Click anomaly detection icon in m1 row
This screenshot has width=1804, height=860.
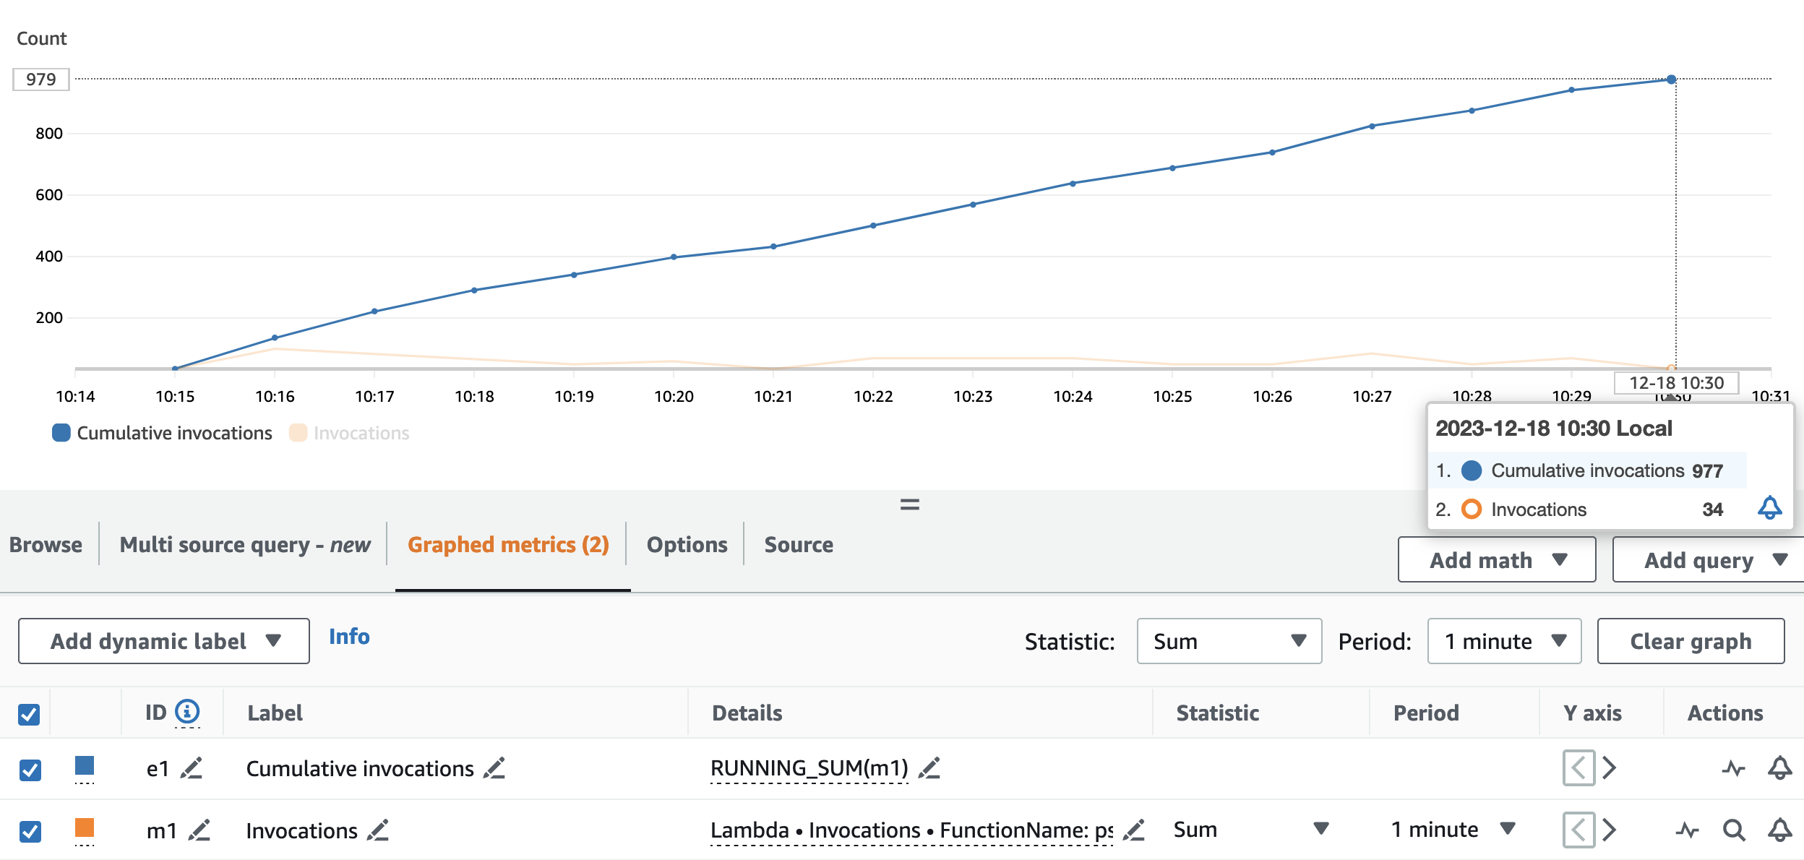(1687, 830)
